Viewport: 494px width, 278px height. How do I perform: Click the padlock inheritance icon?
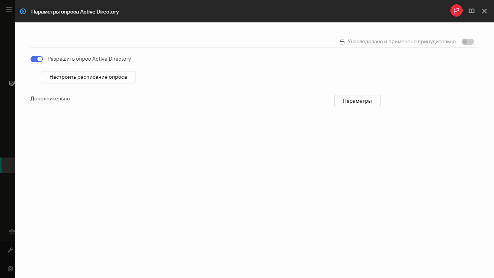tap(342, 42)
